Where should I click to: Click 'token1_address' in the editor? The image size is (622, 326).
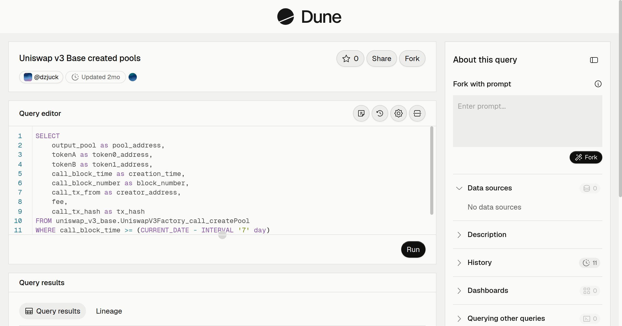click(121, 164)
